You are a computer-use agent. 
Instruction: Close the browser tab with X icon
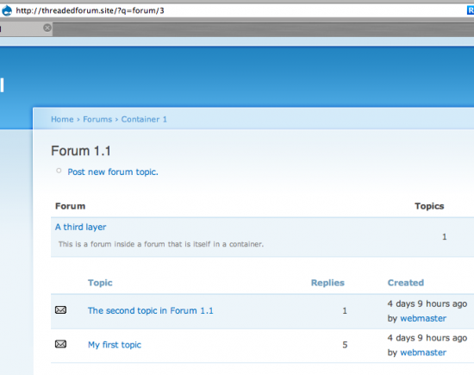point(47,28)
